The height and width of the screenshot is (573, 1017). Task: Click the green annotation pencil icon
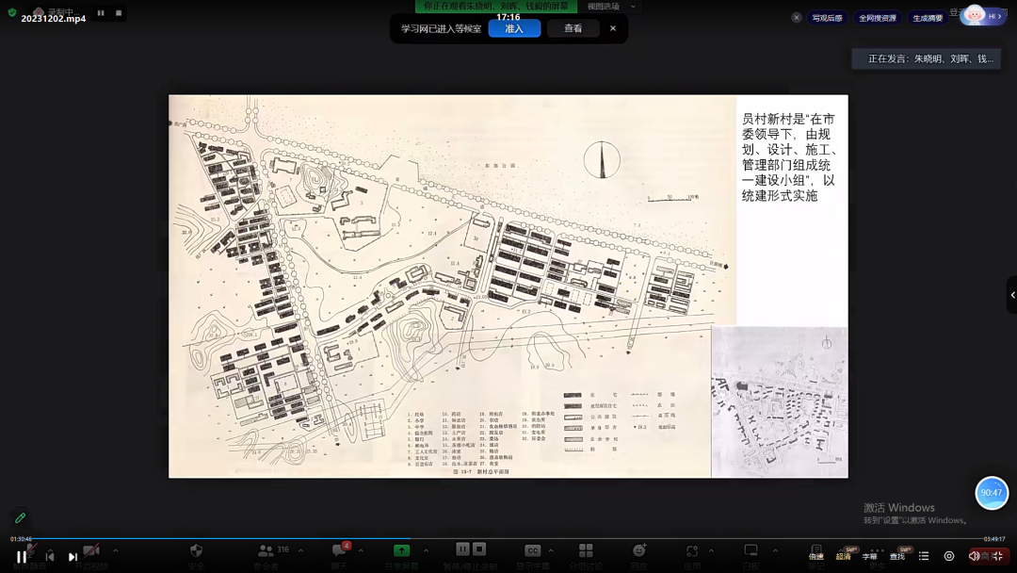tap(20, 518)
